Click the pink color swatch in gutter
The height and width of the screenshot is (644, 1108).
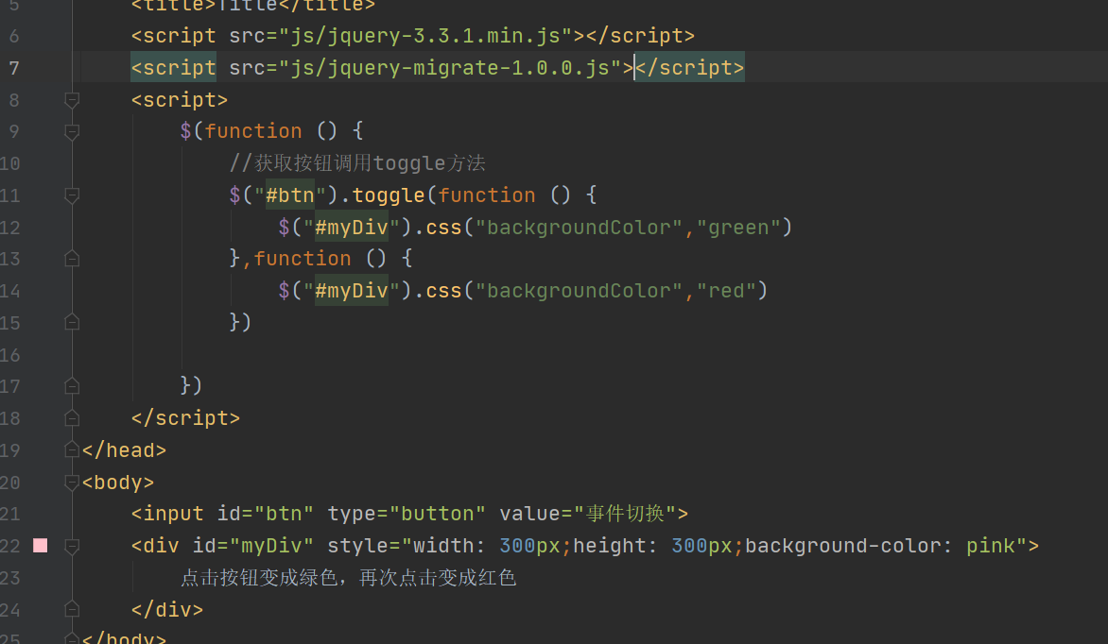point(41,545)
